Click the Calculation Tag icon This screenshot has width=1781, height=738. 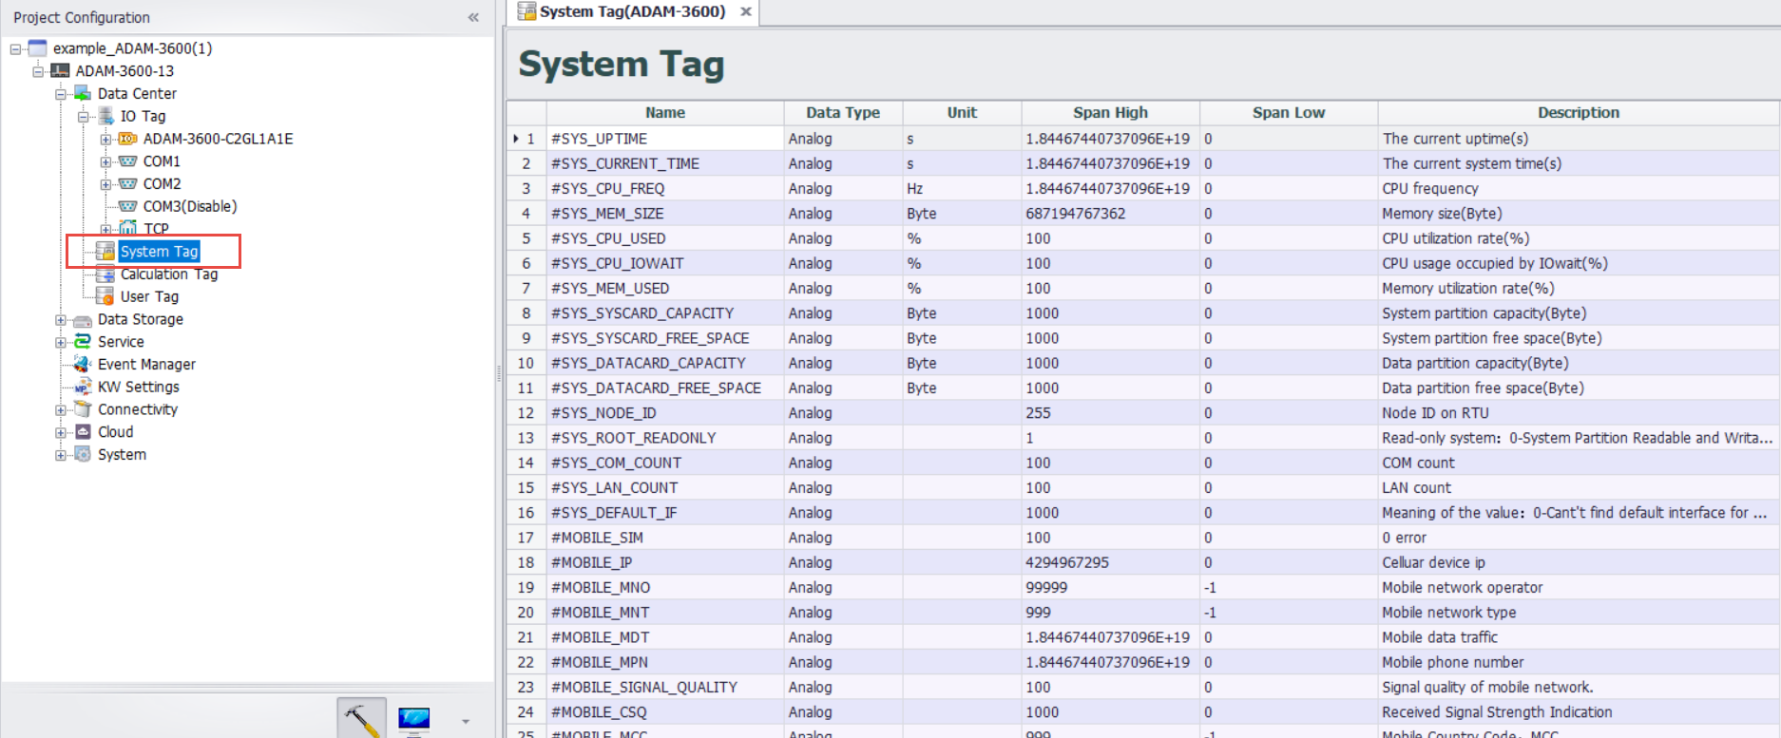[105, 274]
